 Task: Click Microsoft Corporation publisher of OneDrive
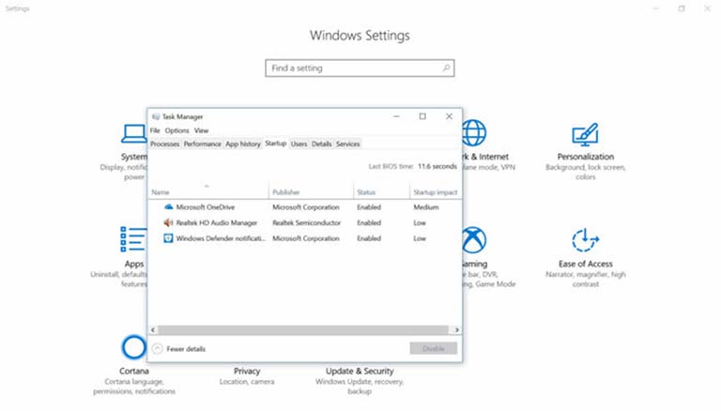tap(306, 207)
